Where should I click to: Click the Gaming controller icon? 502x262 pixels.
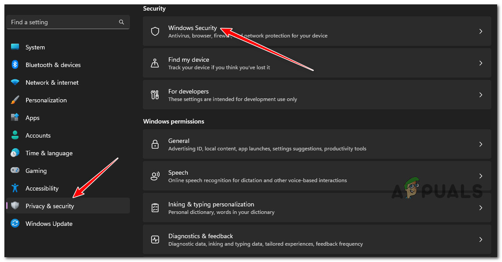[15, 171]
